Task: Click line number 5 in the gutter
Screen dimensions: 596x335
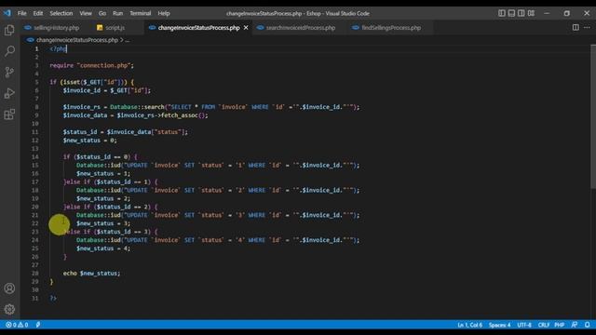Action: (37, 82)
